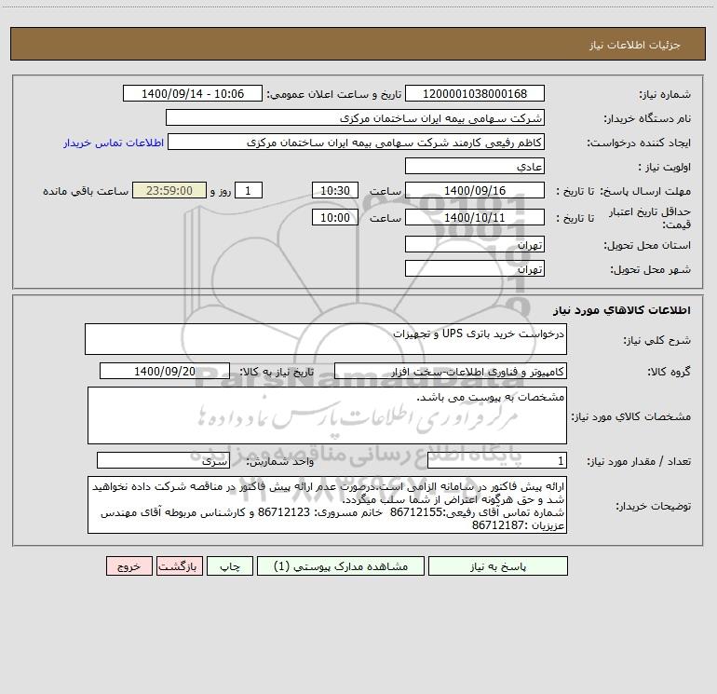Open اطلاعات تماس خریدار link
The height and width of the screenshot is (694, 717).
114,143
